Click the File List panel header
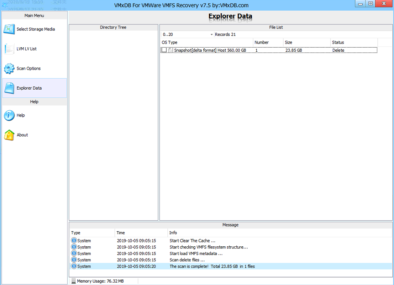 tap(276, 27)
